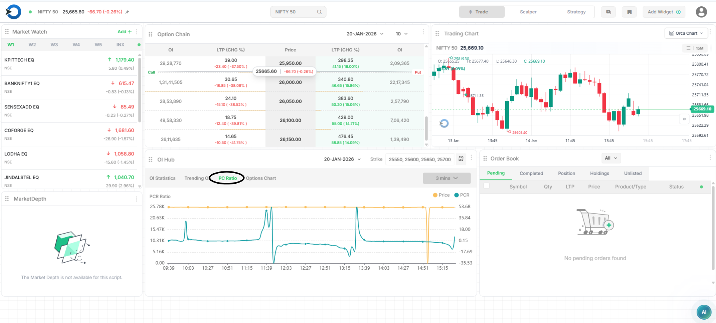Click the bookmark icon in top bar
The height and width of the screenshot is (323, 716).
(629, 12)
